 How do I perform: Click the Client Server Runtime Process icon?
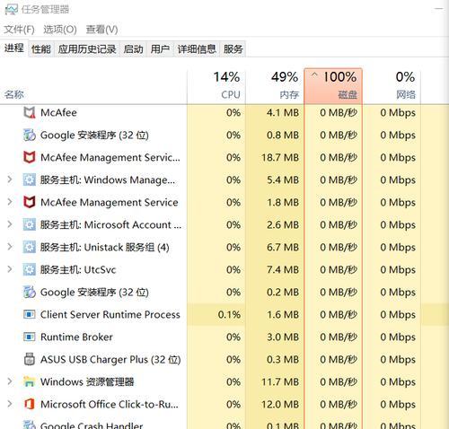click(30, 314)
